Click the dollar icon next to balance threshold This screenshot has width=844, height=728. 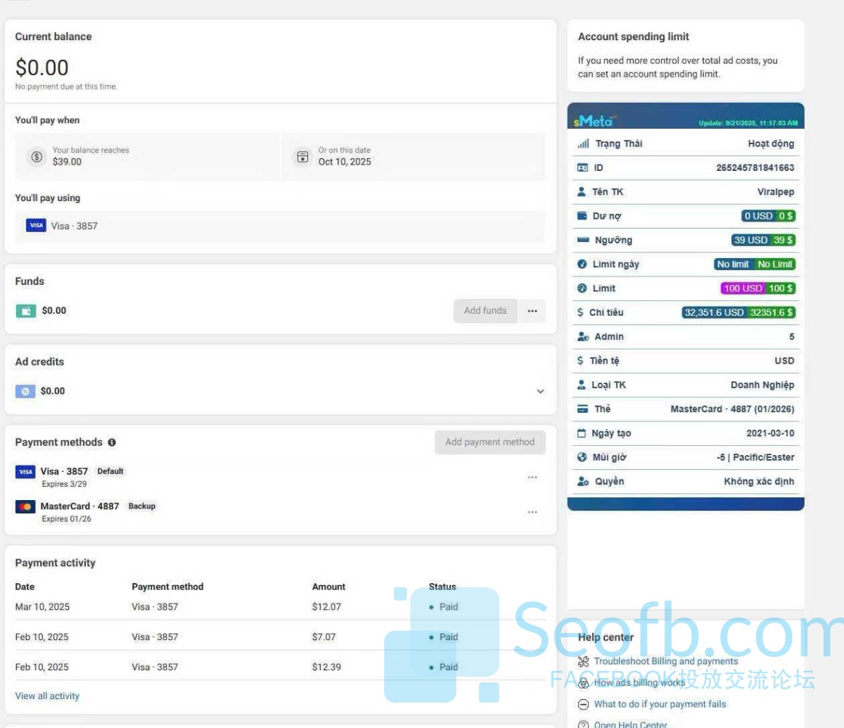pyautogui.click(x=37, y=157)
